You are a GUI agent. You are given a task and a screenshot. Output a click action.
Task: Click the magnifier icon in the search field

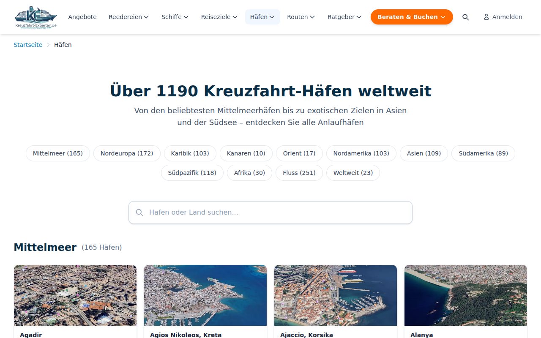pos(139,213)
